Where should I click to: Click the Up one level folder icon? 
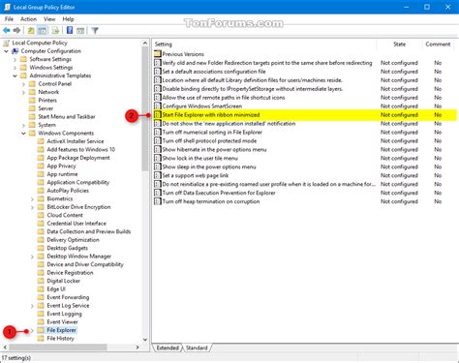pos(31,31)
